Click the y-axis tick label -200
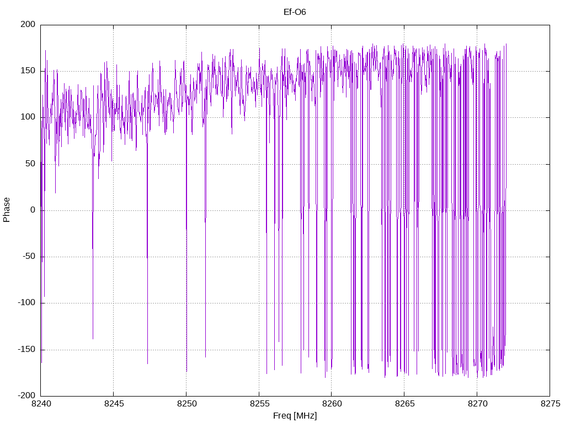This screenshot has height=423, width=565. point(26,395)
